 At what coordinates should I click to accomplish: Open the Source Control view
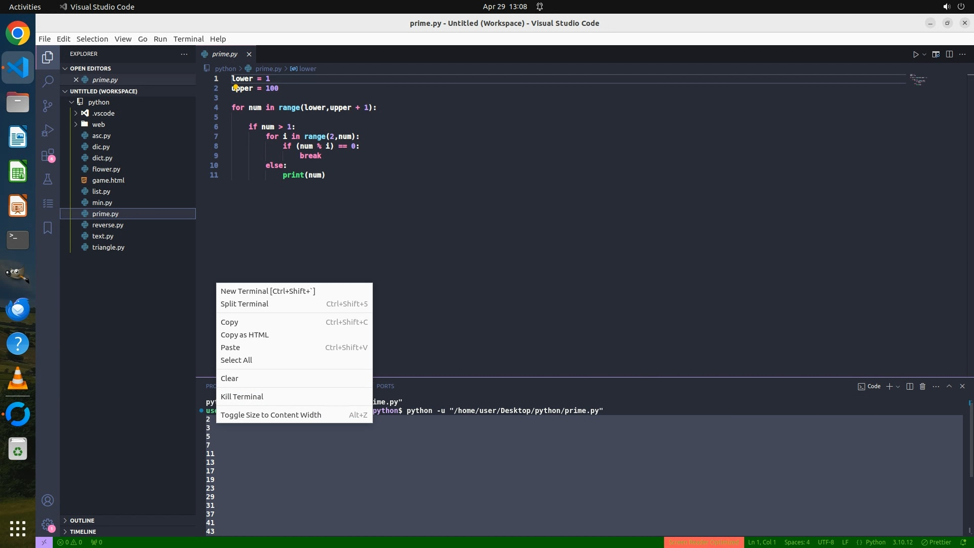point(48,106)
